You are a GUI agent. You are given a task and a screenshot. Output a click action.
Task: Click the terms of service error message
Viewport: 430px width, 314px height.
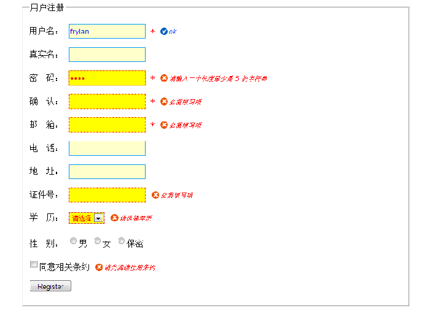point(130,268)
